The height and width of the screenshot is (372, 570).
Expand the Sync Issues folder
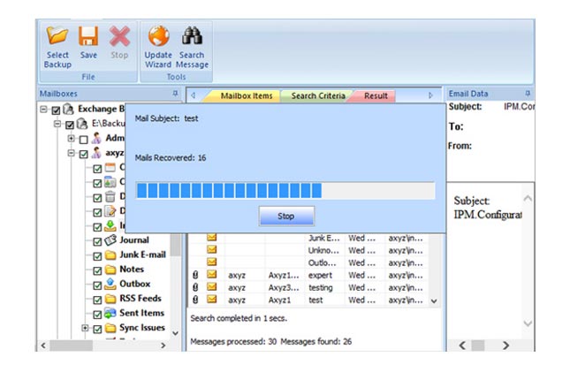pos(85,328)
